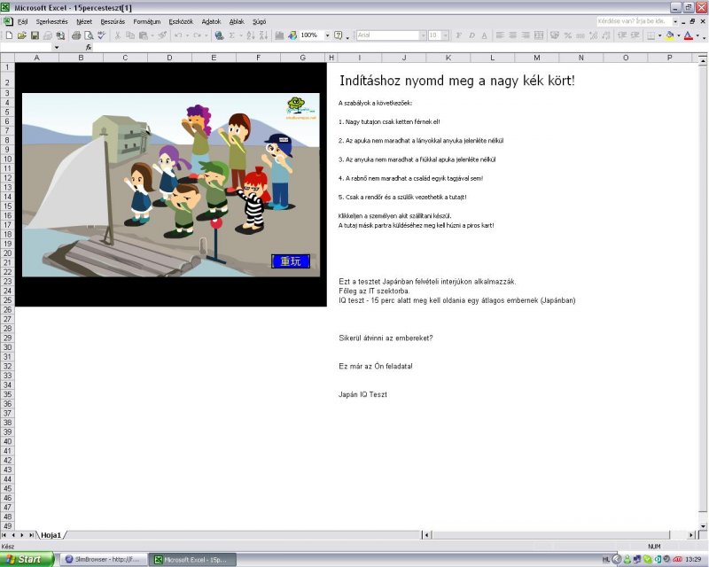Sort descending with Z-A icon
This screenshot has height=567, width=709.
[263, 35]
